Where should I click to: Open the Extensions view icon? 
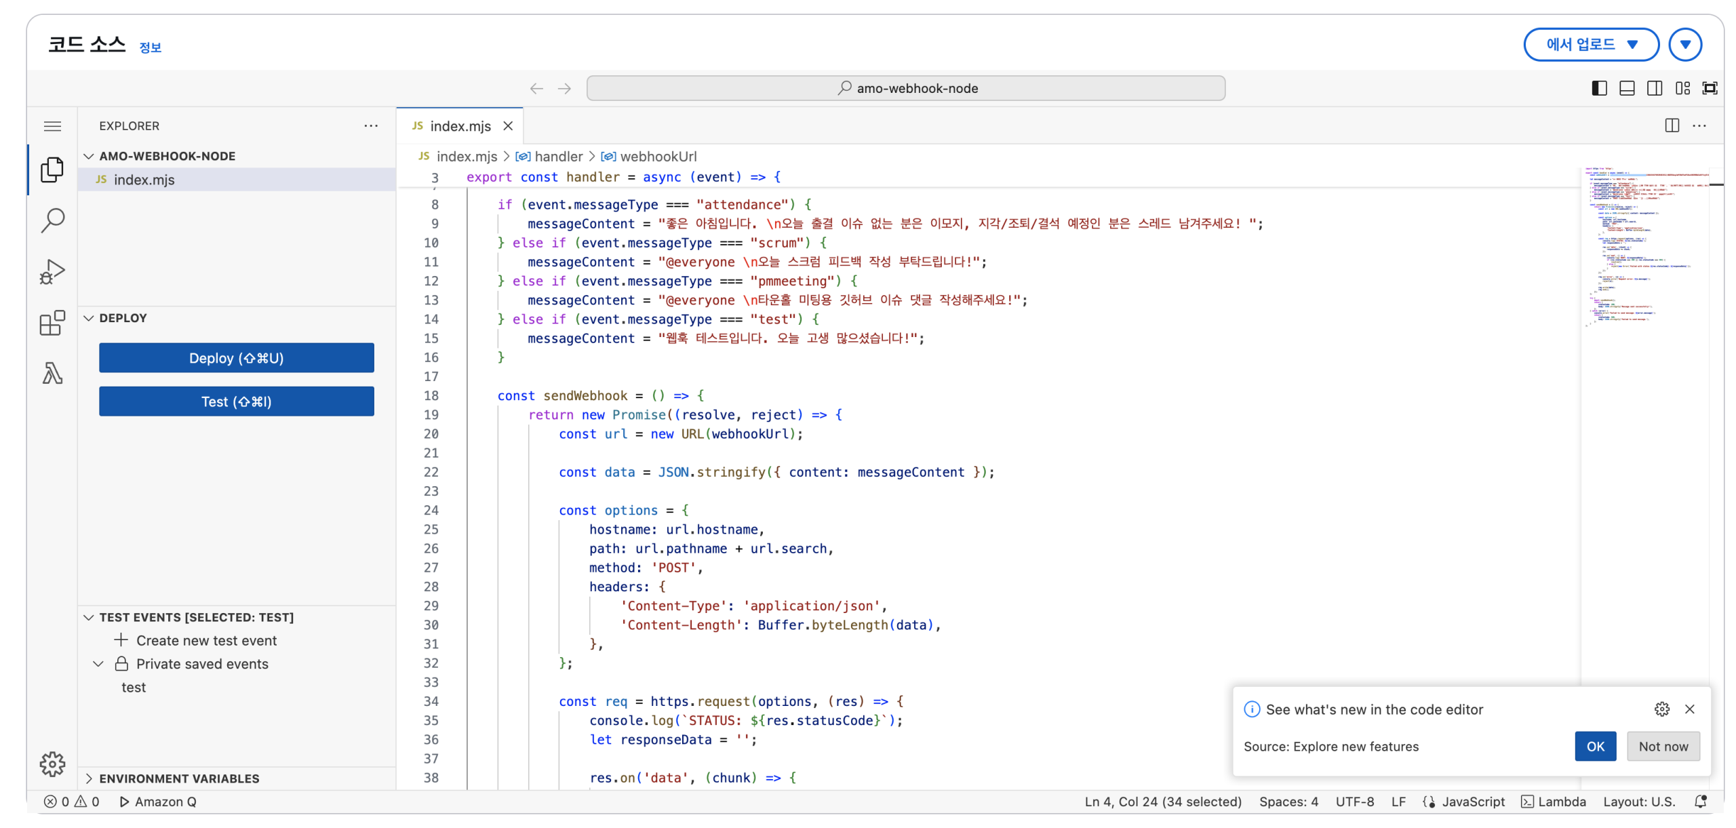52,323
